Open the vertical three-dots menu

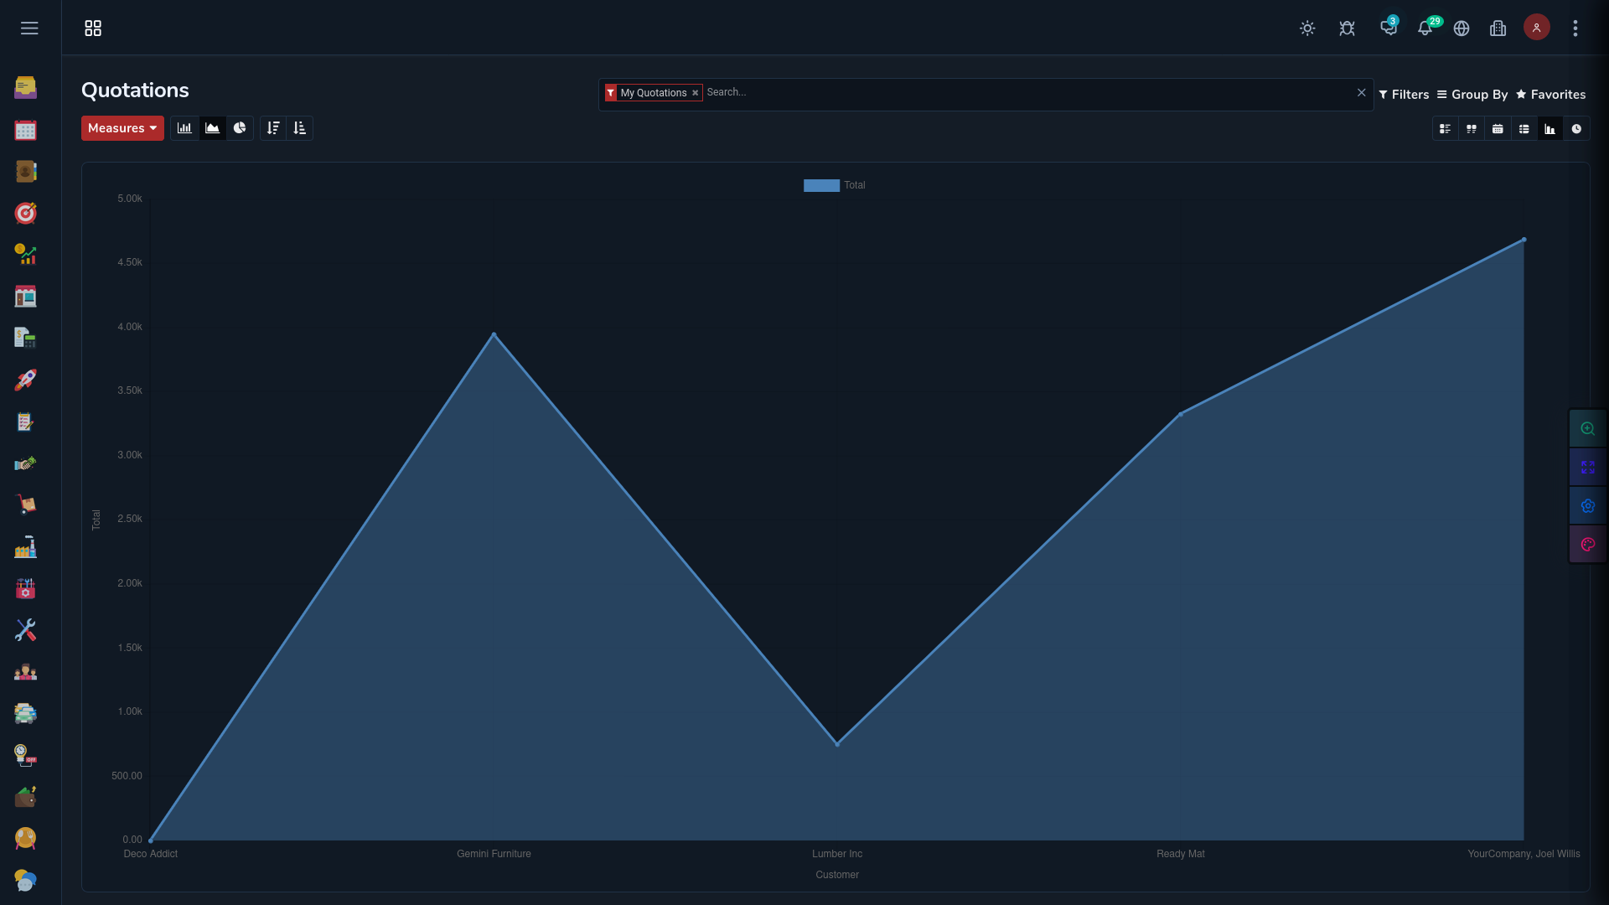pyautogui.click(x=1575, y=28)
